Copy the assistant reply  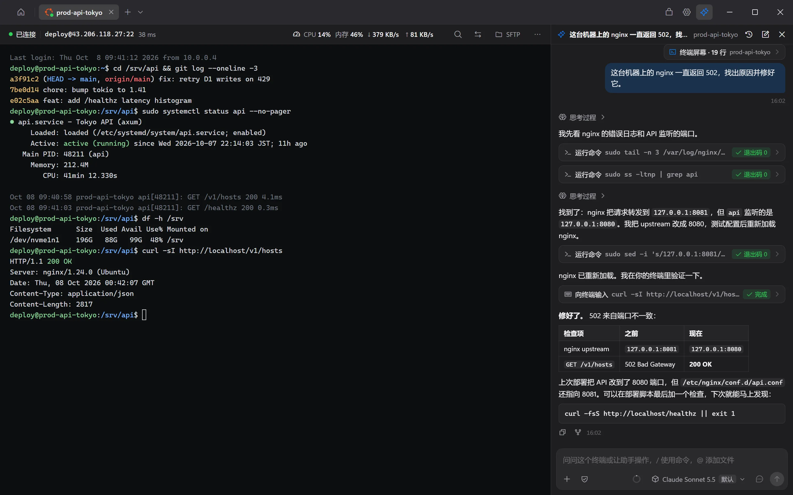[x=563, y=433]
